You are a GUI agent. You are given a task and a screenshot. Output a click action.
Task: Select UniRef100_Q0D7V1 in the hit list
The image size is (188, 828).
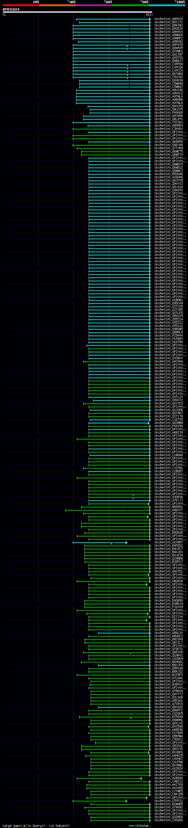168,58
